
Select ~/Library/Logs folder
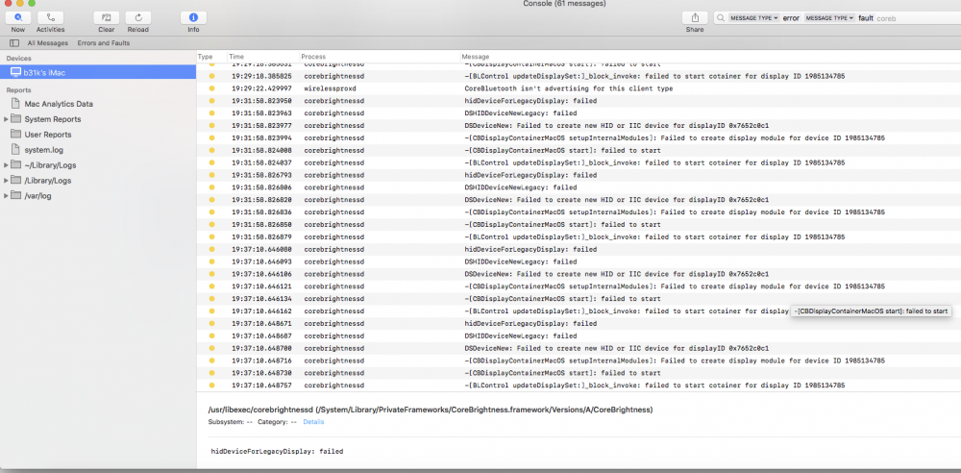click(x=50, y=165)
